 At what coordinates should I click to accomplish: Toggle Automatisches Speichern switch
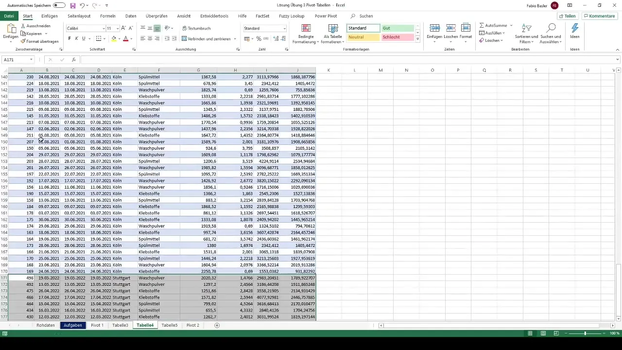point(59,5)
